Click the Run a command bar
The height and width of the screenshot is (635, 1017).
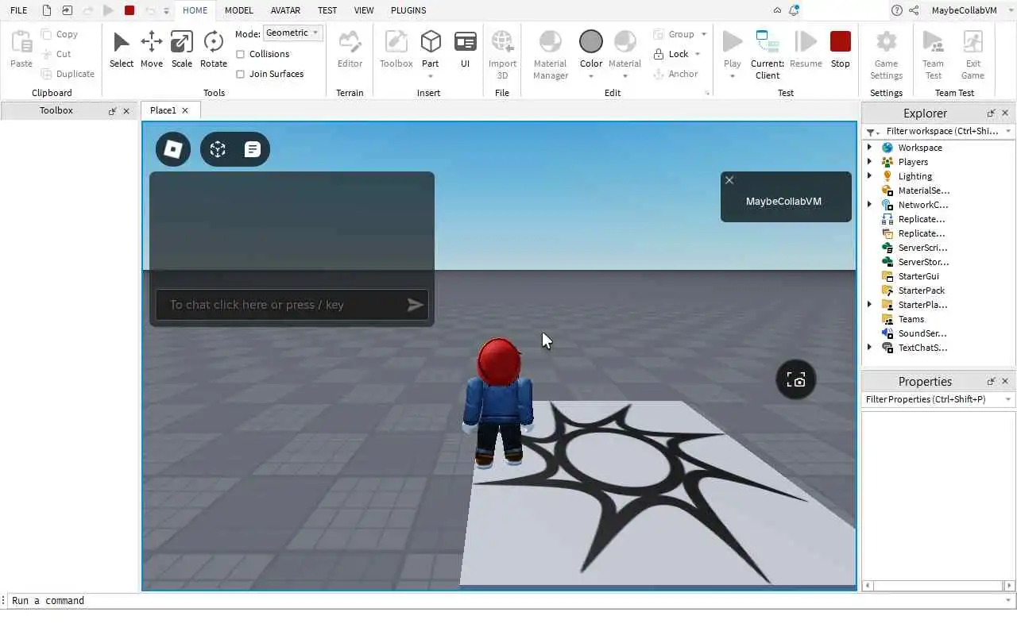(x=508, y=601)
